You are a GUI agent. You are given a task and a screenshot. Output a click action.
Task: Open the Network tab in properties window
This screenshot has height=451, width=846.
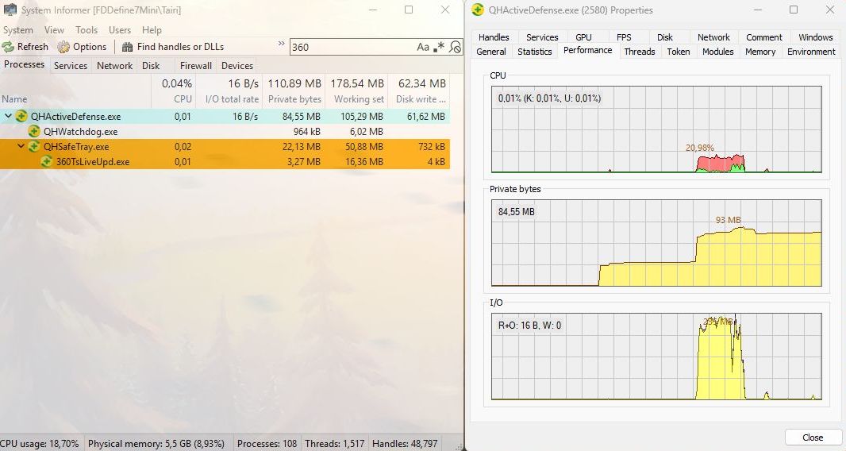713,37
